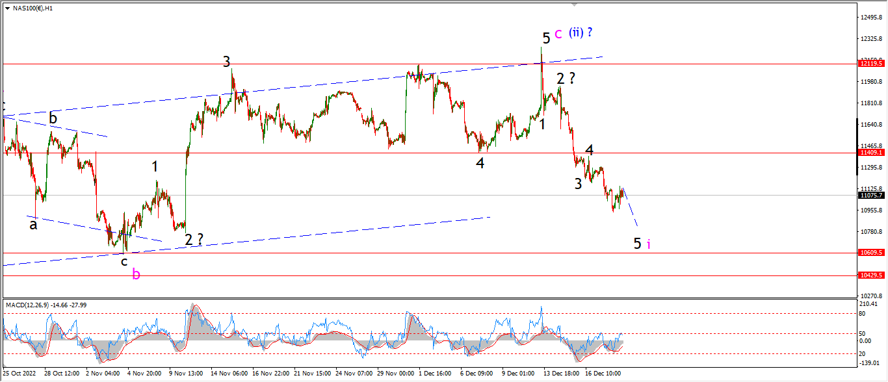Click the 10609.5 red price label
Screen dimensions: 888x382
click(x=871, y=252)
